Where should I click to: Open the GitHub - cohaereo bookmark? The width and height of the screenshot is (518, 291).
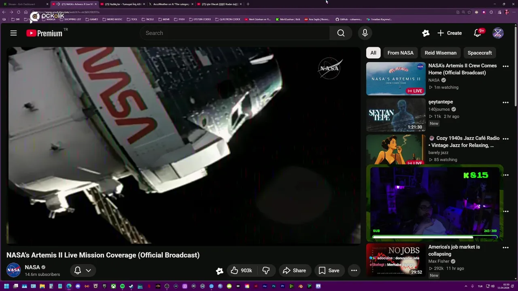pos(348,19)
